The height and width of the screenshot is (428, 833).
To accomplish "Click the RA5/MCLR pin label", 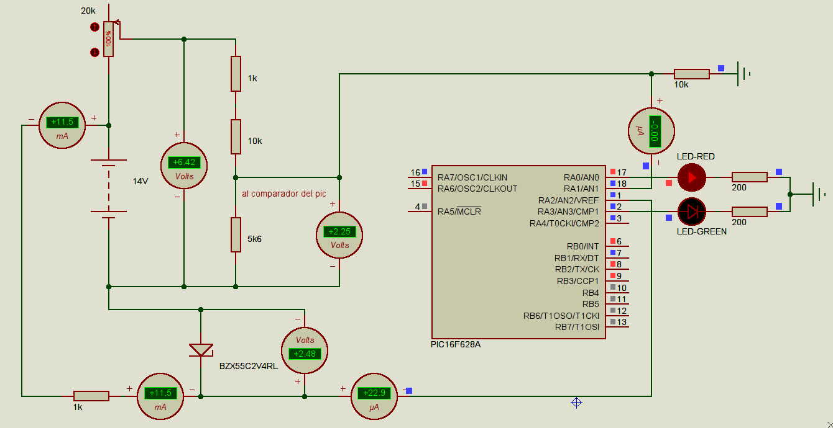I will coord(459,212).
